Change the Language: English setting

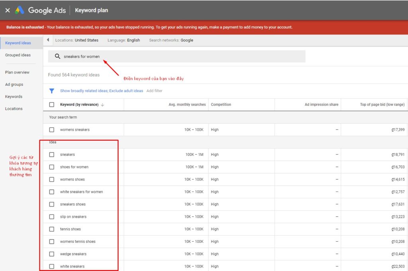pyautogui.click(x=124, y=40)
